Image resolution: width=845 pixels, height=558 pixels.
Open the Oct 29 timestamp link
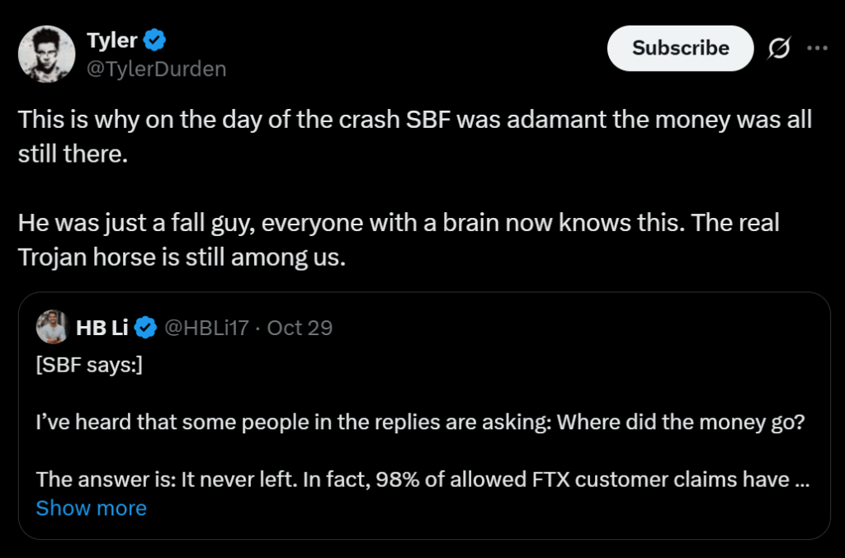point(300,329)
